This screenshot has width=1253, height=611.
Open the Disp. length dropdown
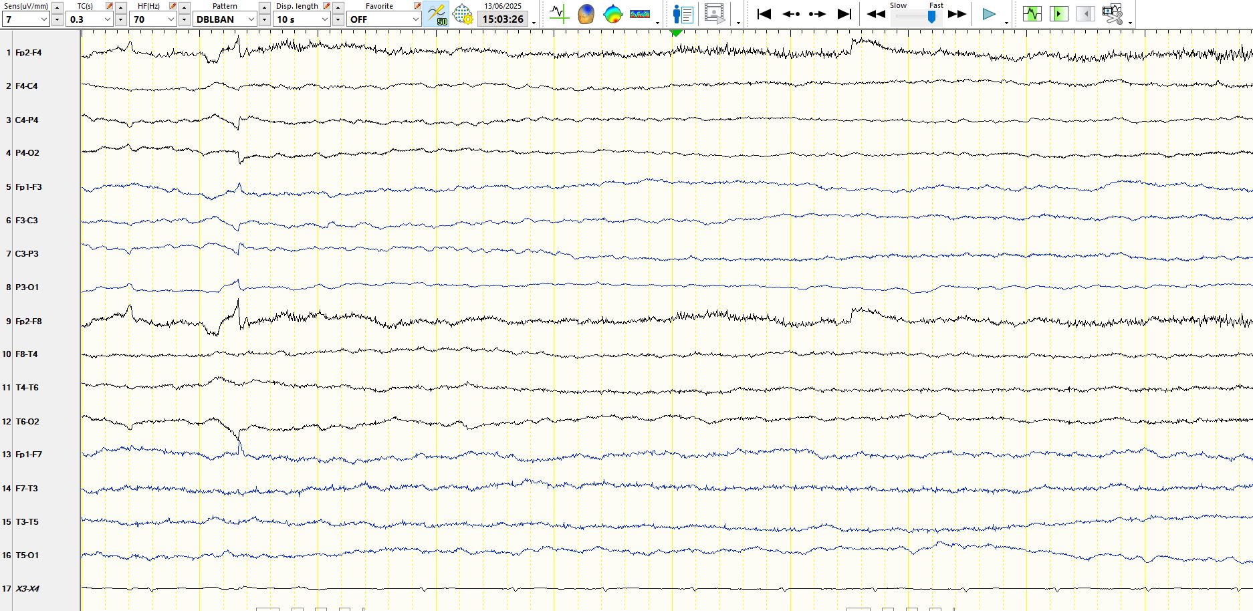(x=302, y=19)
